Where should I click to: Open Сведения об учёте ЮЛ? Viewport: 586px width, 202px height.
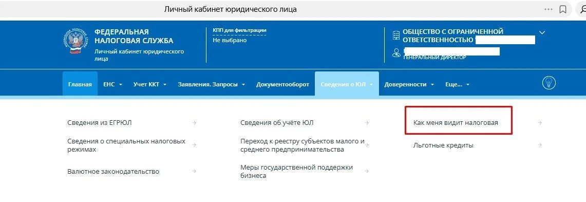coord(277,123)
